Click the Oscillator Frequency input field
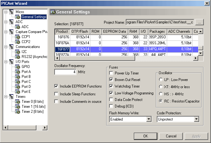The image size is (211, 143). pos(65,72)
